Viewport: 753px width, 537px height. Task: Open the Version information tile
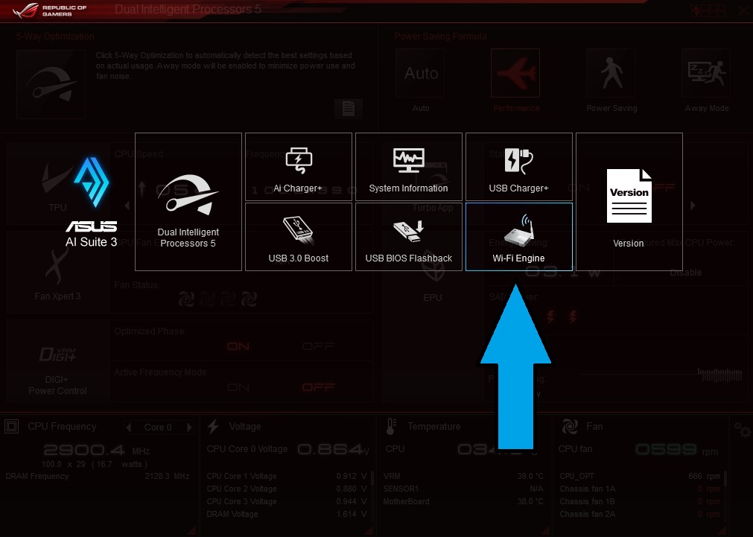[x=629, y=202]
